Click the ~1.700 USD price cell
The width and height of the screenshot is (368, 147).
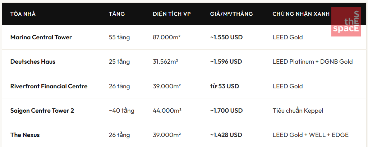pos(226,111)
